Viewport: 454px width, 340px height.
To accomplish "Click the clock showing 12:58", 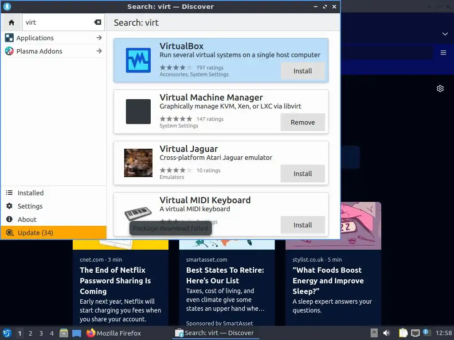I will (443, 333).
